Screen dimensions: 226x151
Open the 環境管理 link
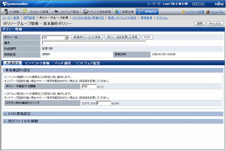[x=146, y=18]
